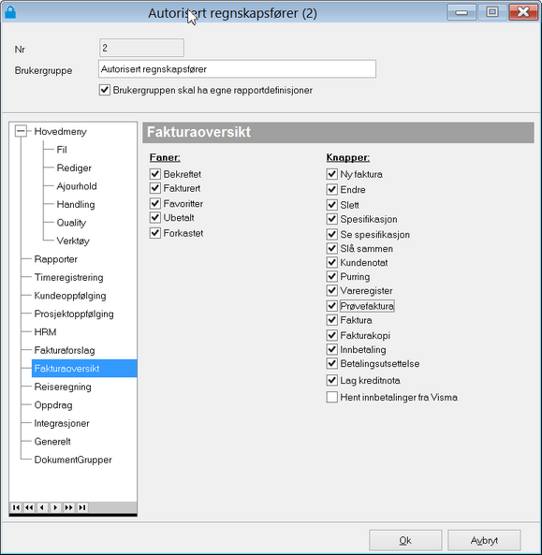Screen dimensions: 542x555
Task: Select Quality in the tree
Action: (x=71, y=223)
